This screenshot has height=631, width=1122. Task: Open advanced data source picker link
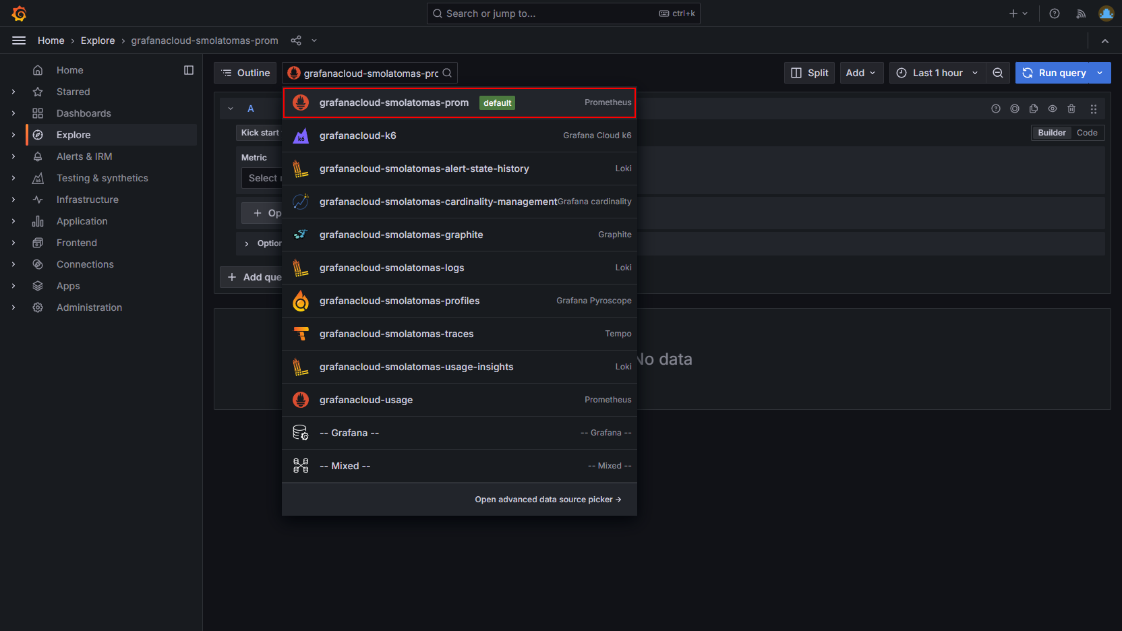(548, 500)
